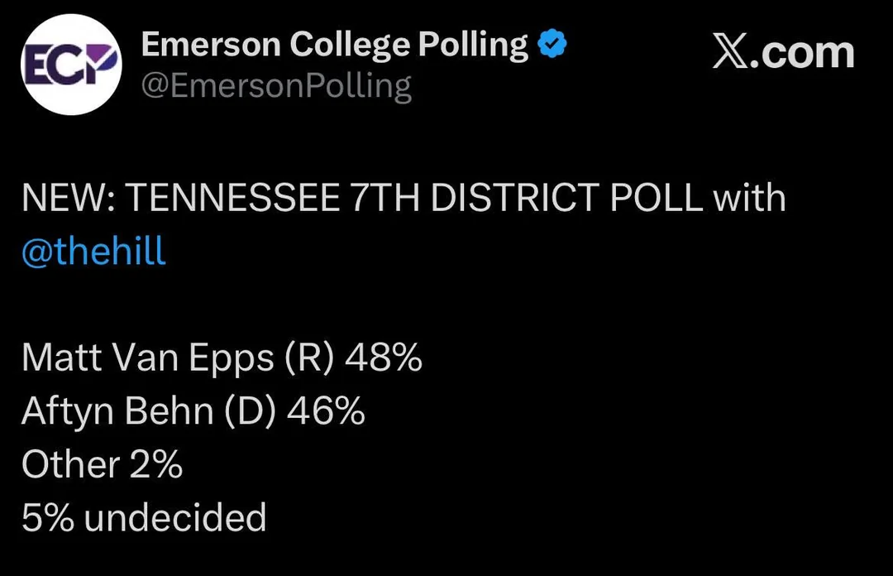Open the @EmersonPolling handle
Screen dimensions: 893x576
pos(276,85)
